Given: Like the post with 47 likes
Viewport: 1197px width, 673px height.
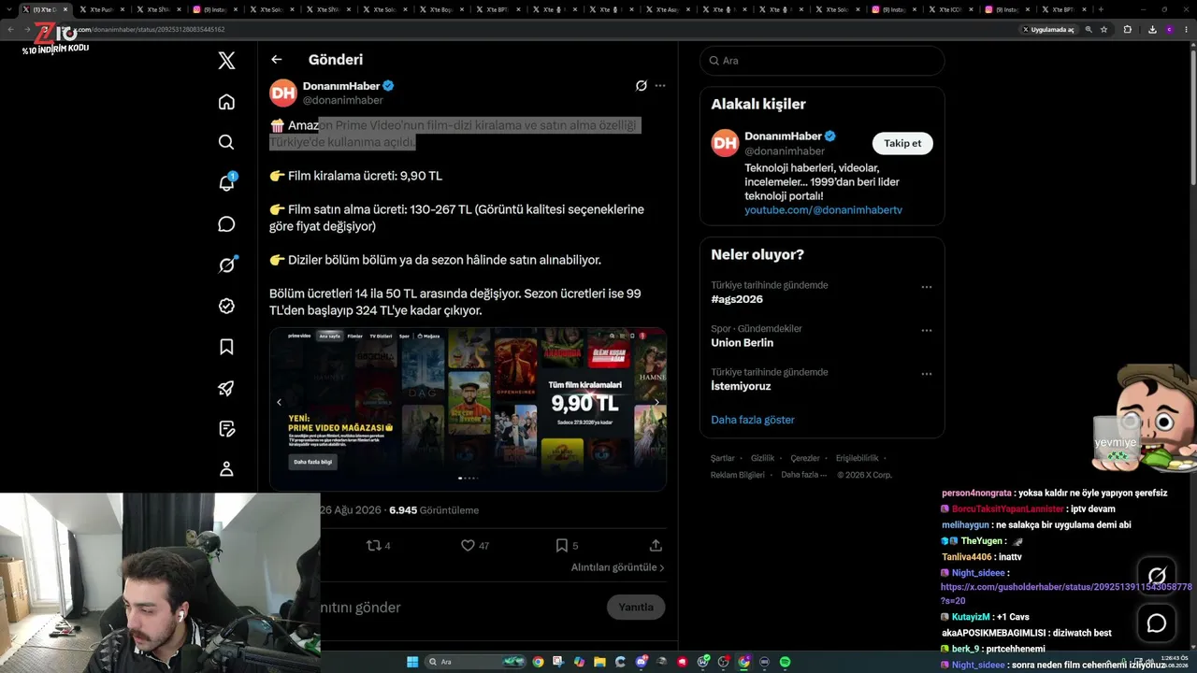Looking at the screenshot, I should point(475,545).
